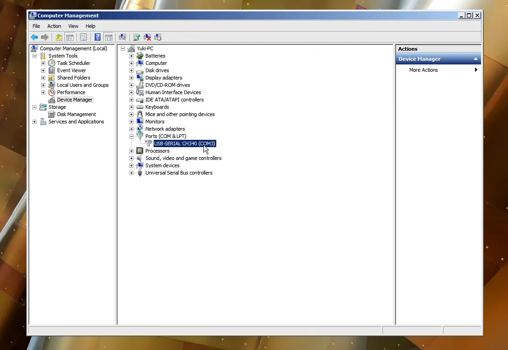The image size is (508, 350).
Task: Click the blue Help question mark icon
Action: (x=97, y=37)
